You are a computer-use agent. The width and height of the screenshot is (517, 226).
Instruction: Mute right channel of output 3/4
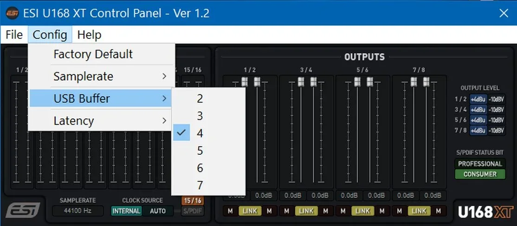pos(326,211)
